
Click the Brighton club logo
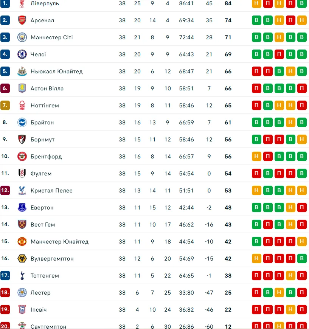pyautogui.click(x=22, y=122)
